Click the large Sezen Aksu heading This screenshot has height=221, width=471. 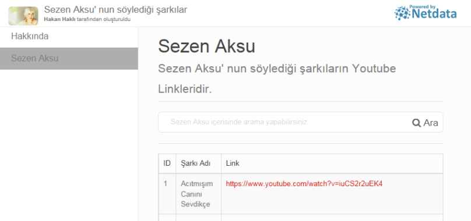tap(207, 46)
